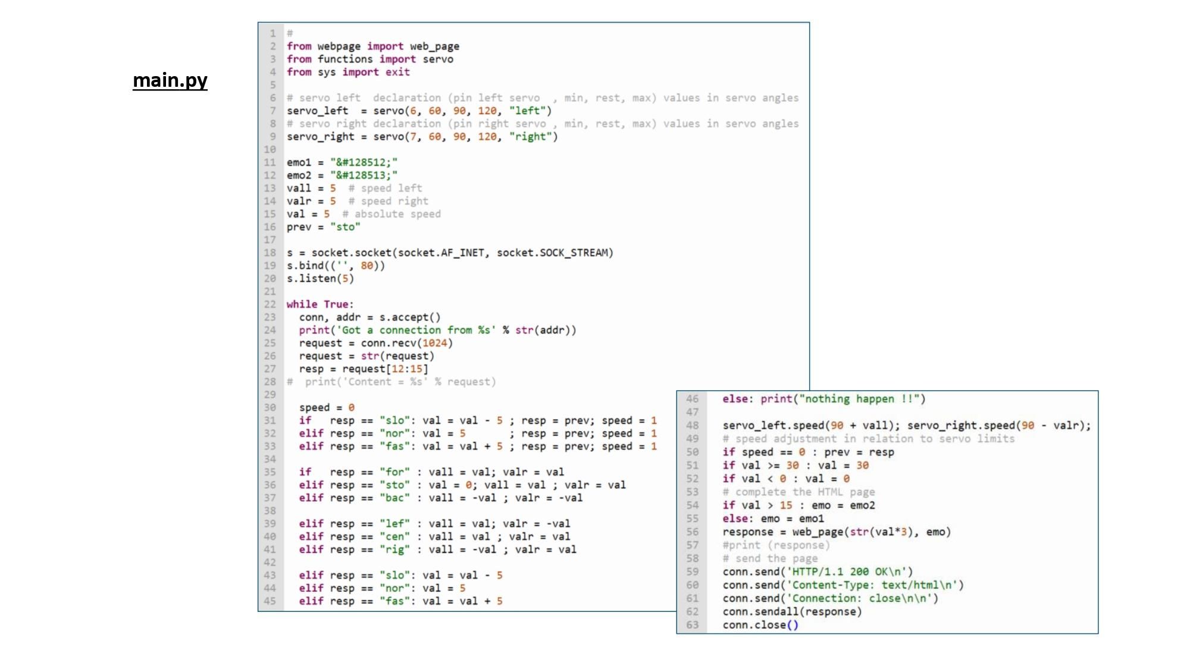Click line number 22 in the gutter
This screenshot has width=1190, height=669.
[270, 304]
